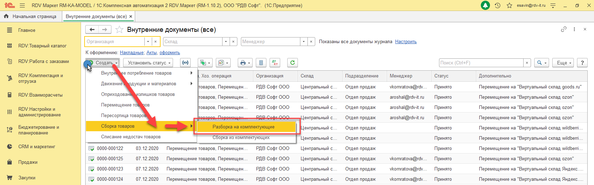Screen dimensions: 594x185
Task: Open form options three-dots icon
Action: pos(574,29)
